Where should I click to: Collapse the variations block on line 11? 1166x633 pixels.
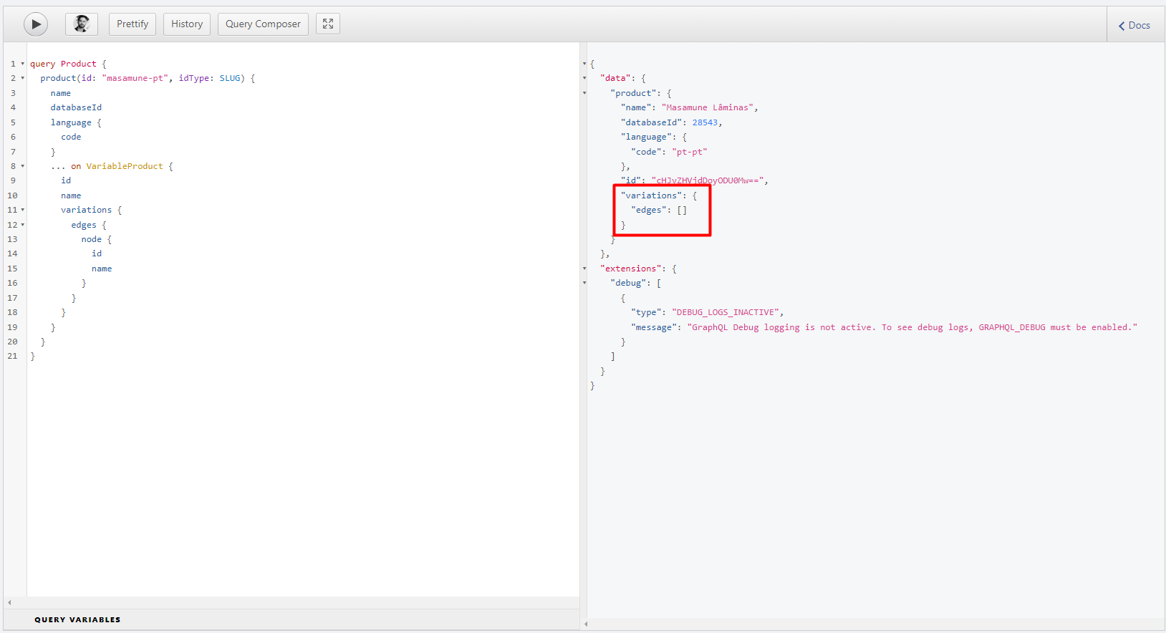click(x=22, y=210)
